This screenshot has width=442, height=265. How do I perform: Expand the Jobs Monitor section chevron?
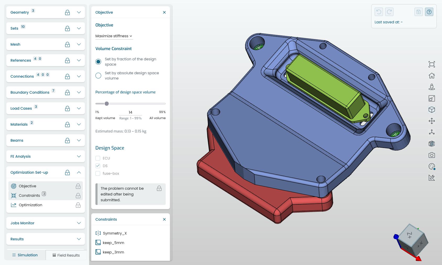coord(79,223)
